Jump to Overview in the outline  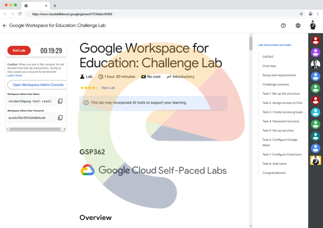tap(269, 66)
